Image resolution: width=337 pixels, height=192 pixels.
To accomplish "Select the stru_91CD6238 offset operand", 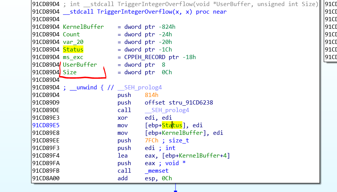I will point(189,103).
